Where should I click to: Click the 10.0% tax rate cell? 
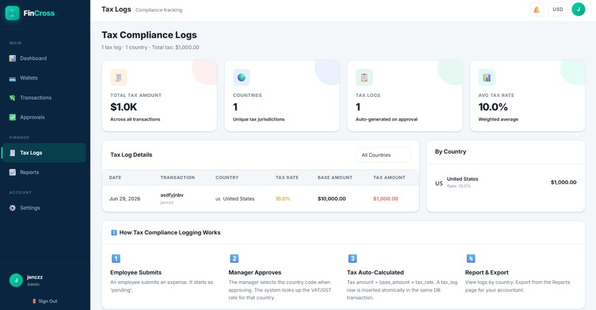pos(282,199)
